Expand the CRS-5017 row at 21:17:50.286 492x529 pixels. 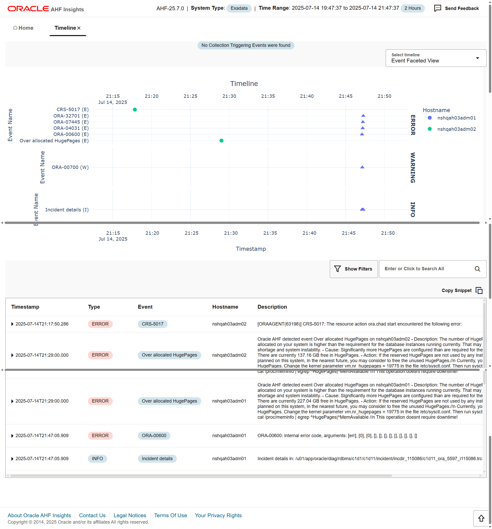coord(12,324)
